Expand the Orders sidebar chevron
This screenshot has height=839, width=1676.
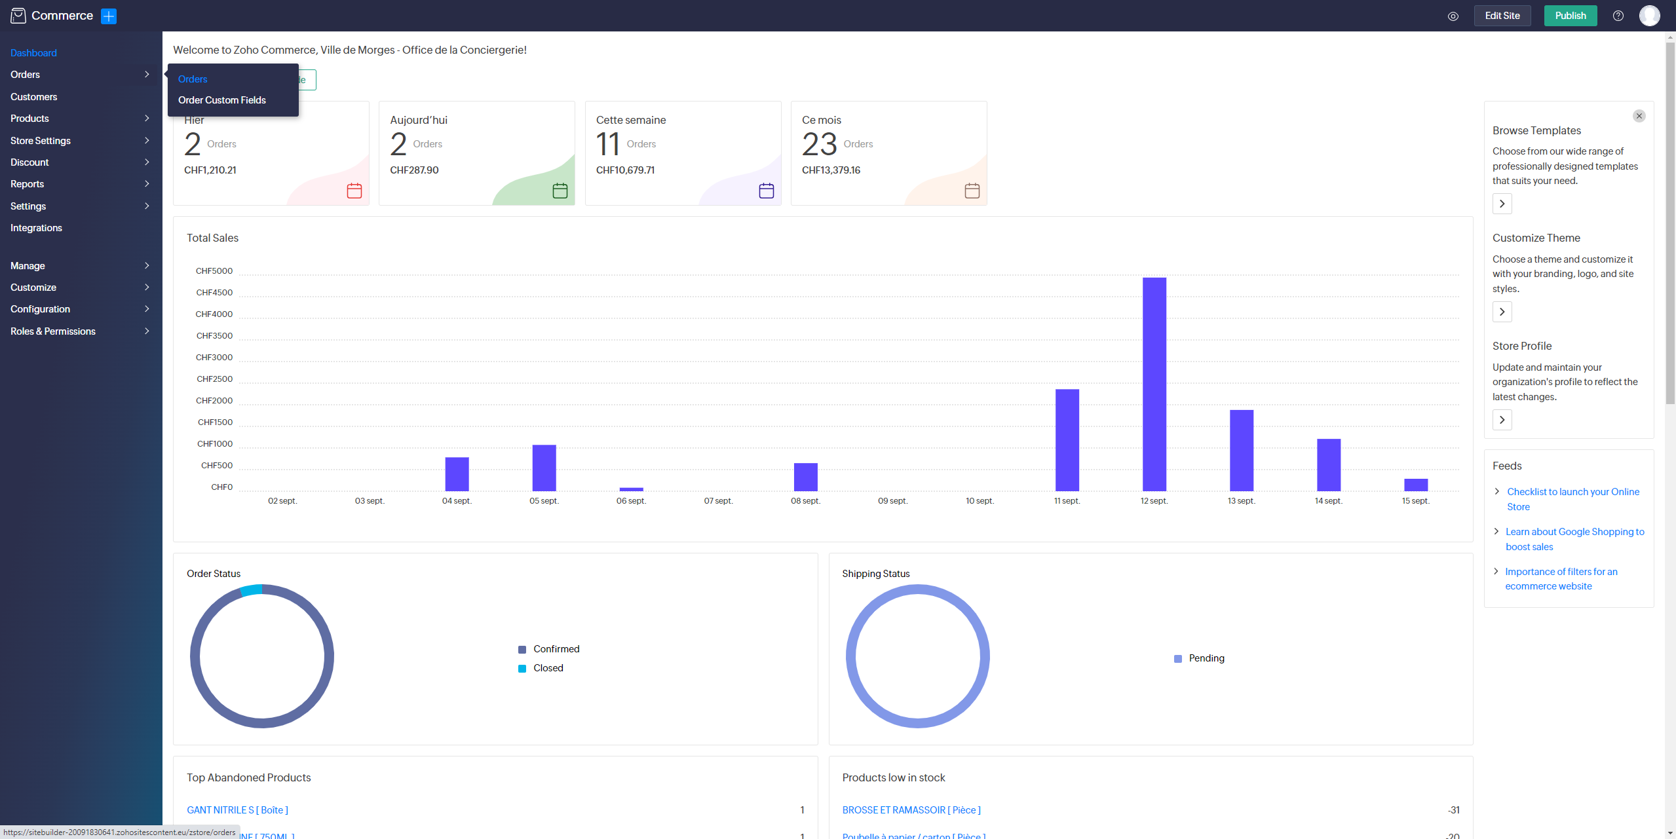coord(147,75)
